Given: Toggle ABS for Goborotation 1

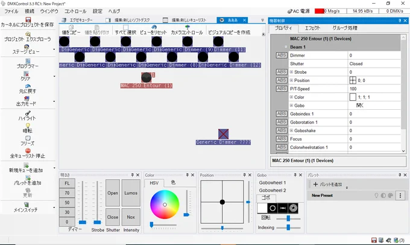Looking at the screenshot, I should coord(282,122).
